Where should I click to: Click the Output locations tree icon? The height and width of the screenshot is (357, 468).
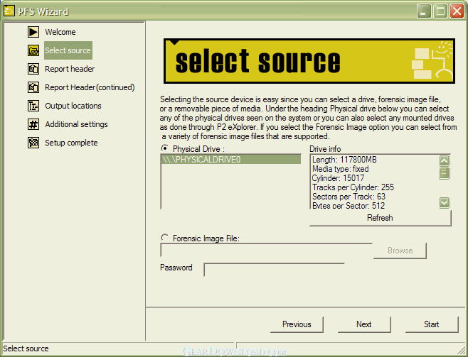33,106
